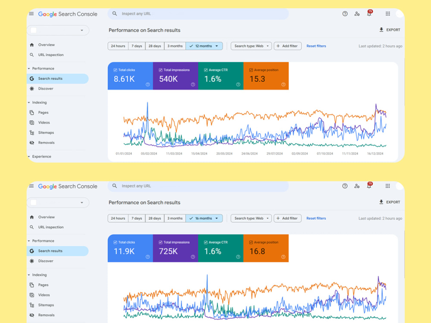Click help icon on 16.8 Average position card
The height and width of the screenshot is (323, 431).
(284, 257)
